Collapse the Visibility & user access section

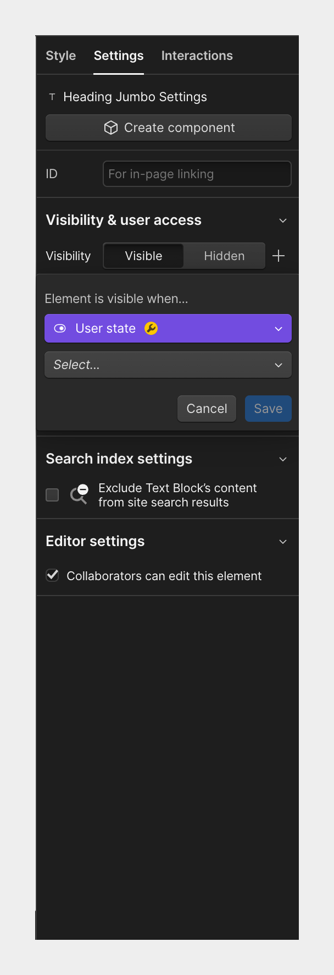tap(282, 220)
